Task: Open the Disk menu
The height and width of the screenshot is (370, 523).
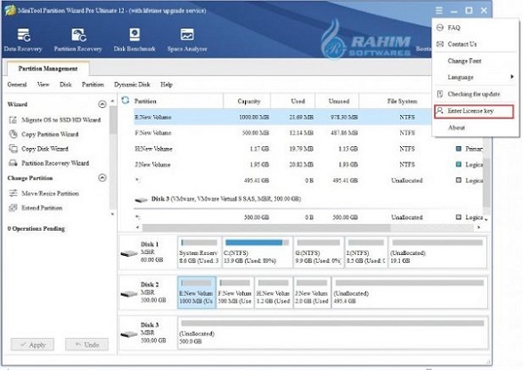Action: click(65, 85)
